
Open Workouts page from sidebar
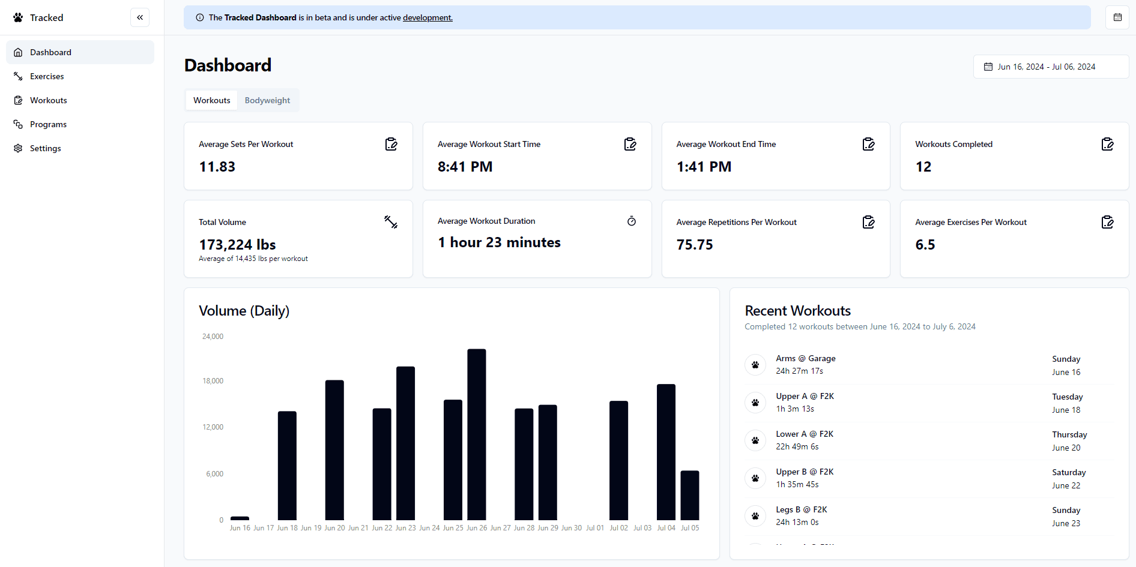[x=80, y=100]
